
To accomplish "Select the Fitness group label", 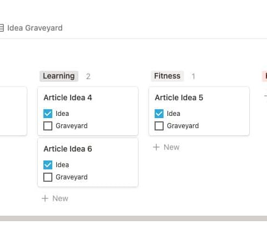I will (167, 76).
